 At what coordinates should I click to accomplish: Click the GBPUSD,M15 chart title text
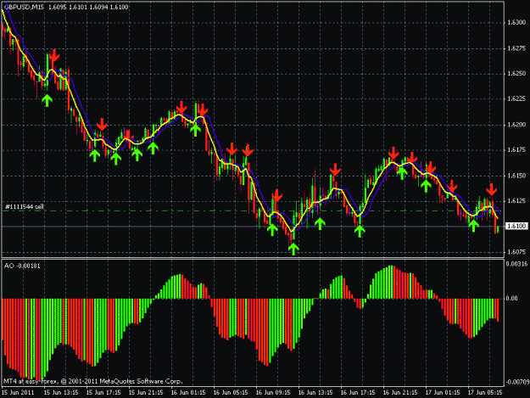[24, 7]
